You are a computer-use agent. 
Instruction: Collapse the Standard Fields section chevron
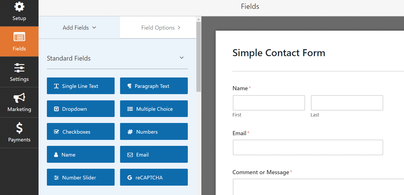(182, 58)
